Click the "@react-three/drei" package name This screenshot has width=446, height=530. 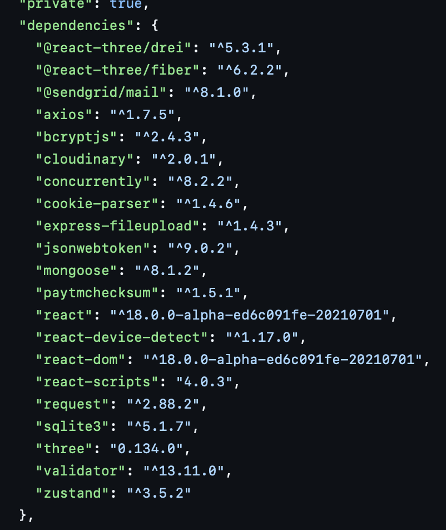coord(113,48)
